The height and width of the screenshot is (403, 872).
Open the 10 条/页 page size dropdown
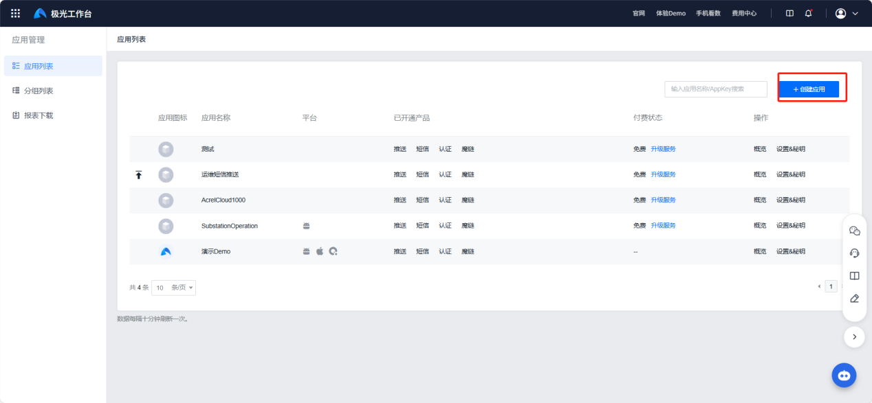[174, 288]
